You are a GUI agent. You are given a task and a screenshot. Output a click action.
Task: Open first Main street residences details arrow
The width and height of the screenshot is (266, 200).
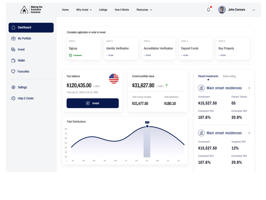(x=249, y=88)
